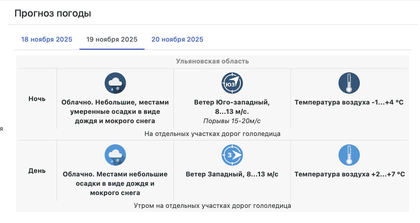Click the night precipitation description text
Screen dimensions: 420x223
tap(115, 112)
